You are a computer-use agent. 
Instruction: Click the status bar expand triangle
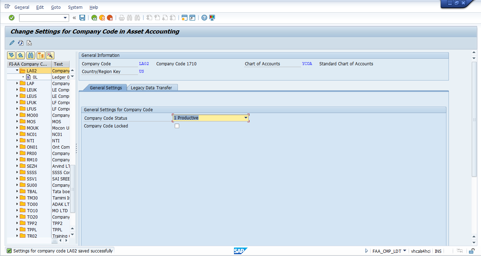367,251
